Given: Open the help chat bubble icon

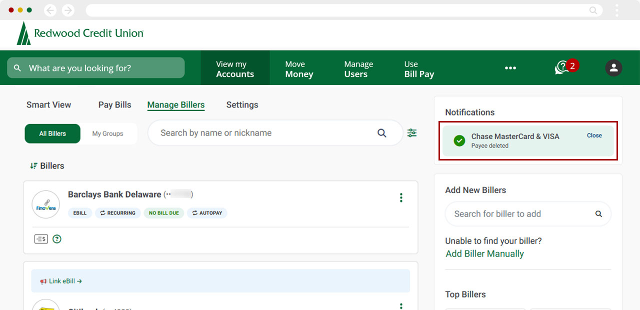Looking at the screenshot, I should click(x=562, y=67).
